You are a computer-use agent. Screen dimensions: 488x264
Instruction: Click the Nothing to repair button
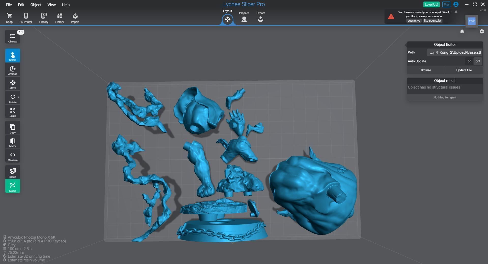[x=445, y=97]
